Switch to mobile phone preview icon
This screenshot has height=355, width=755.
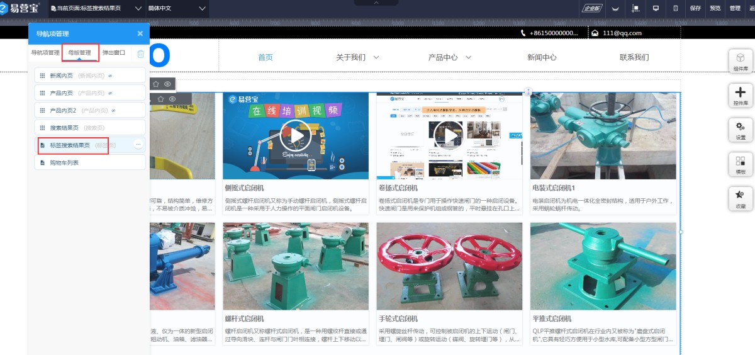point(676,8)
